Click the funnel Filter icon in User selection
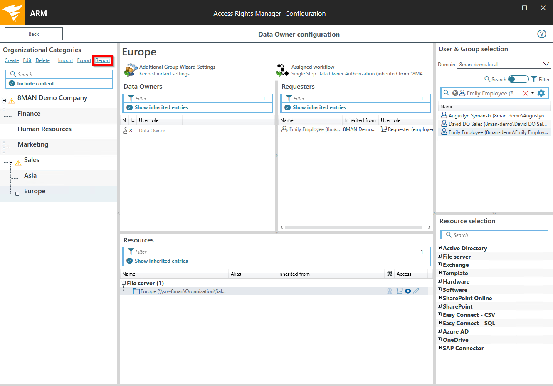553x386 pixels. pyautogui.click(x=534, y=79)
